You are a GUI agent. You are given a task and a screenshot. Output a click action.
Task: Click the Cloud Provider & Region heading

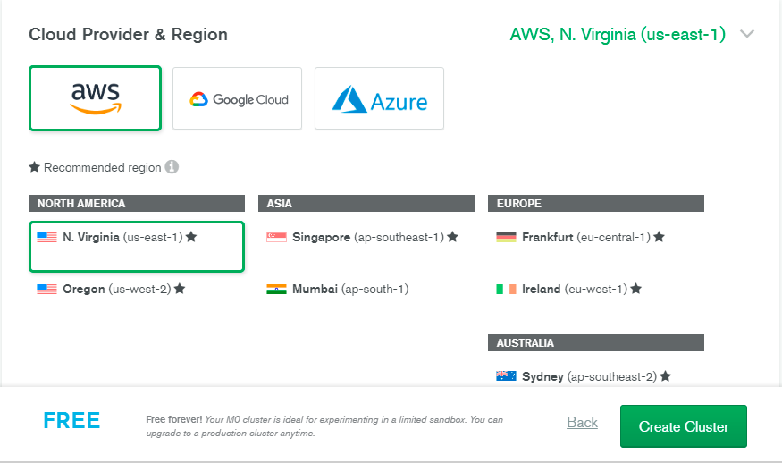point(128,35)
